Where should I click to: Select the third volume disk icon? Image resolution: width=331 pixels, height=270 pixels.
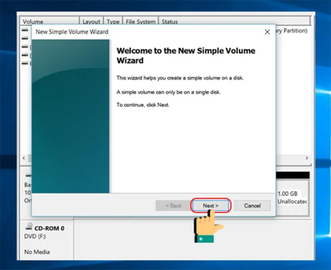pos(25,47)
